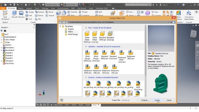This screenshot has height=112, width=199.
Task: Select the Standard (mm).ipt part template
Action: (x=110, y=36)
